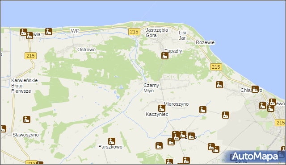Click the WP label on coastal road

[x=75, y=31]
